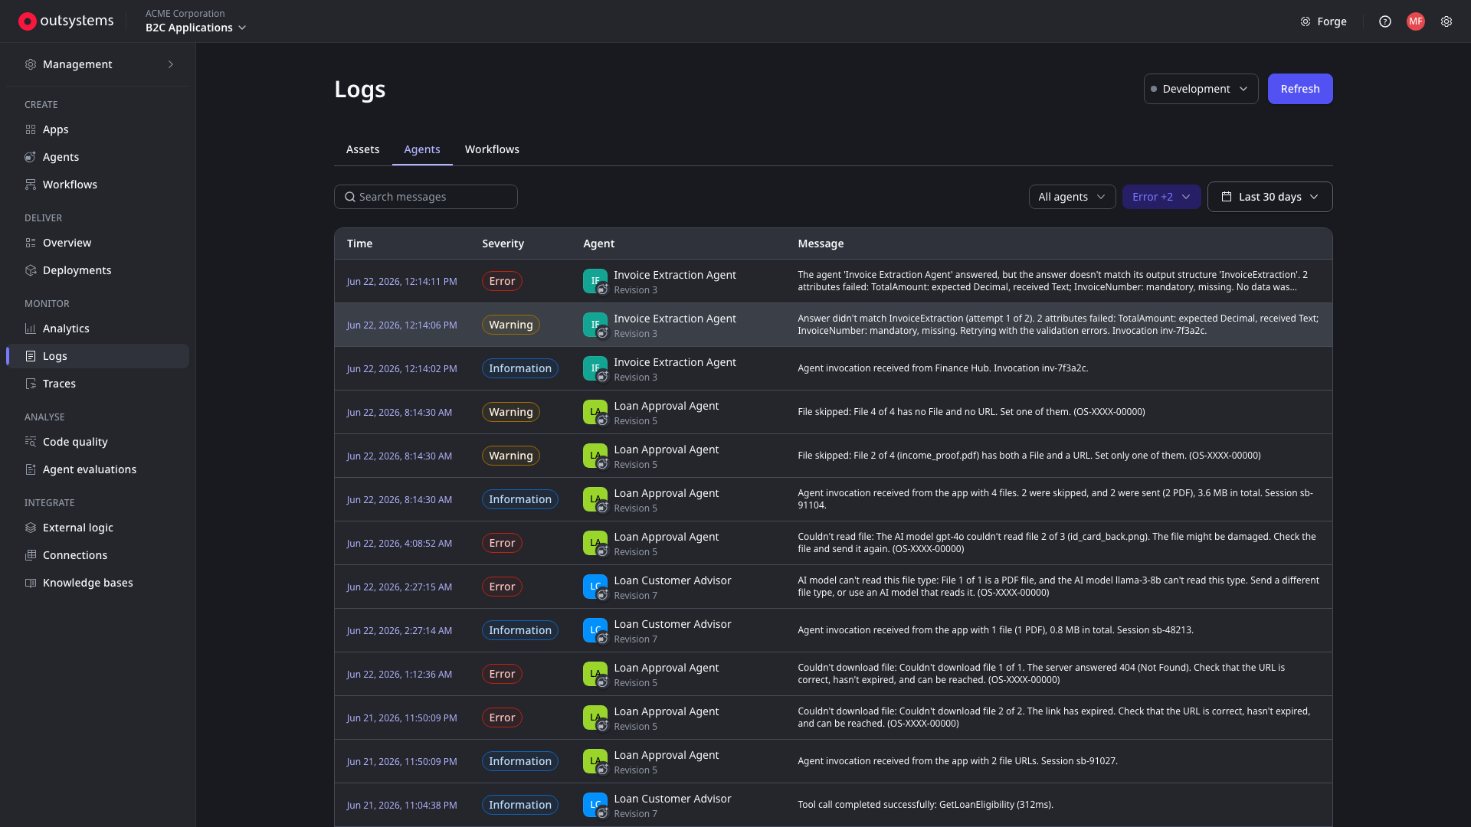Click the Loan Approval Agent avatar in the 4:08:52 AM row
This screenshot has height=827, width=1471.
(595, 543)
